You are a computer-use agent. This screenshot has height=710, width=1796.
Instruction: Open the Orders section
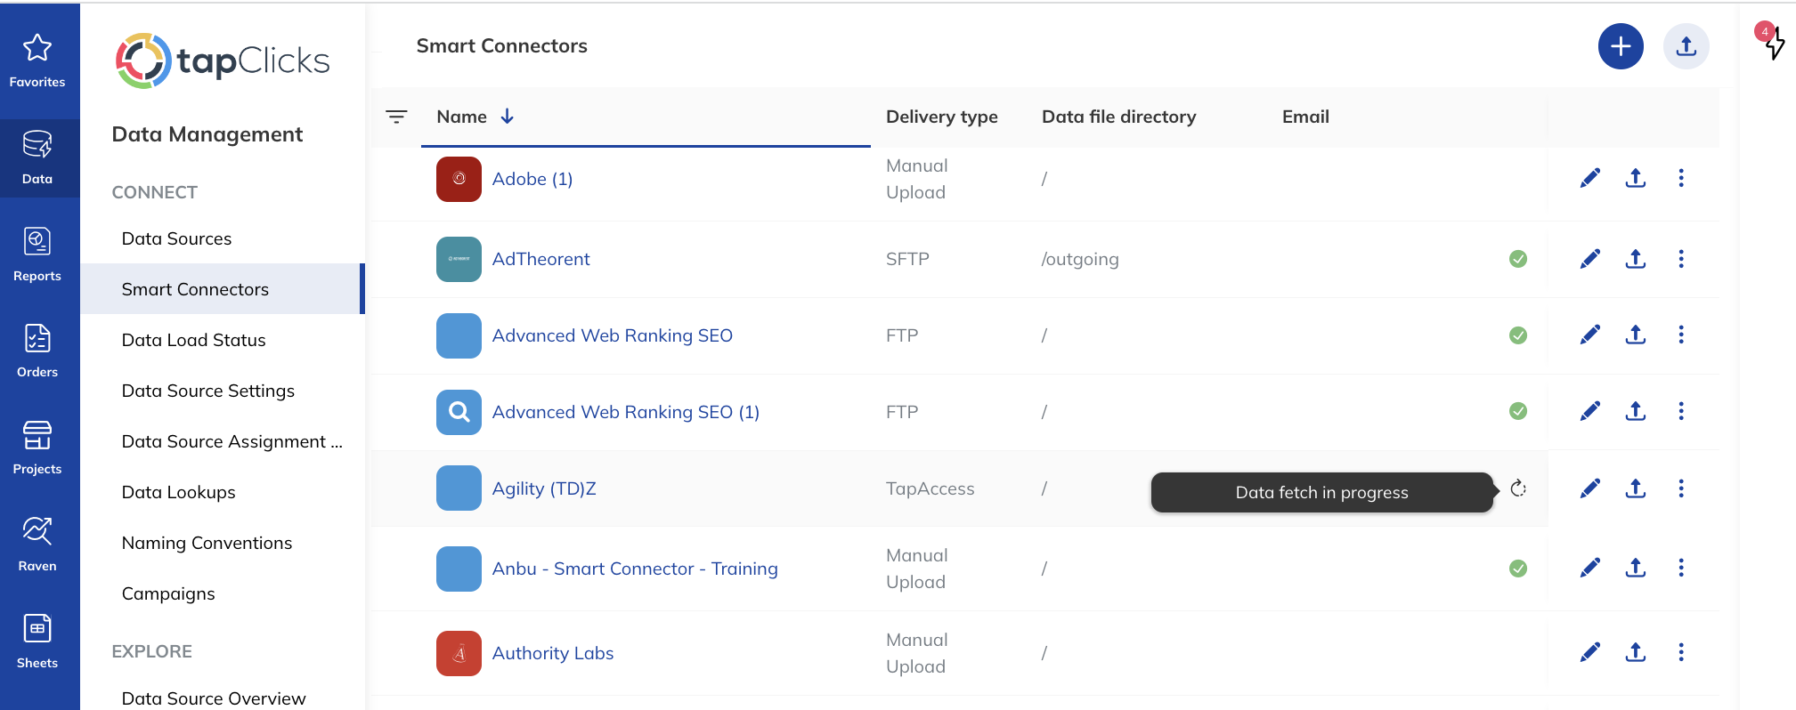click(x=37, y=351)
